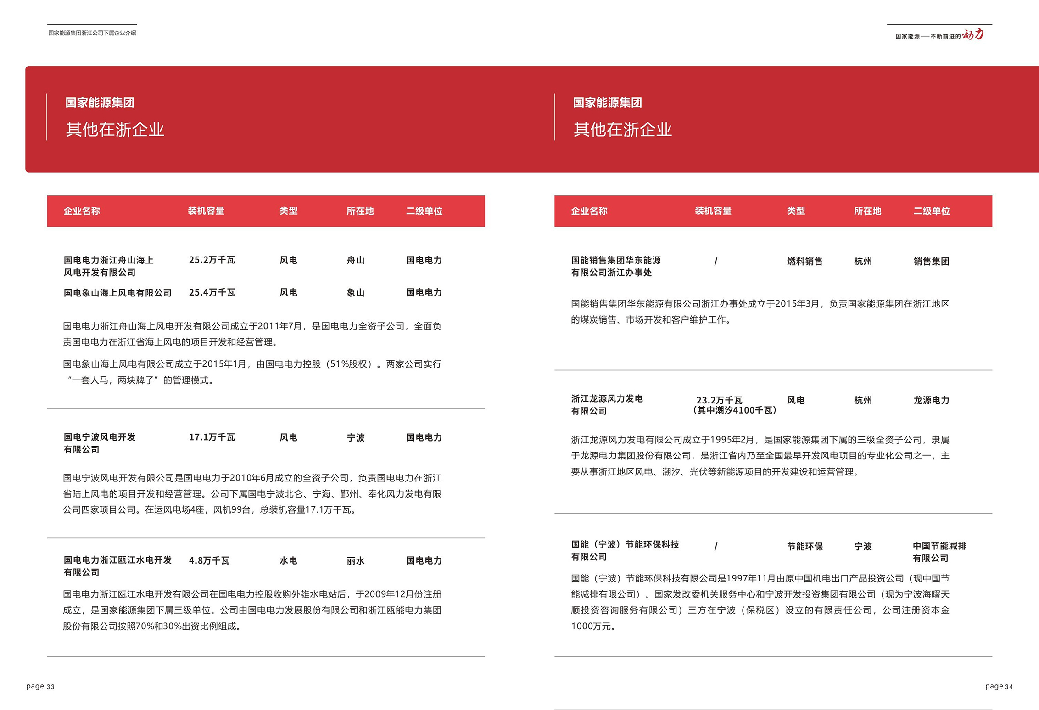Click the 丽水 location cell
Screen dimensions: 1039x710
coord(355,560)
